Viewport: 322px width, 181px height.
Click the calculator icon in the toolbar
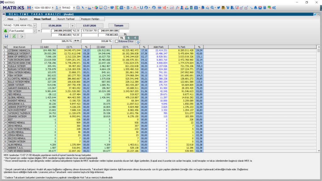tap(265, 8)
